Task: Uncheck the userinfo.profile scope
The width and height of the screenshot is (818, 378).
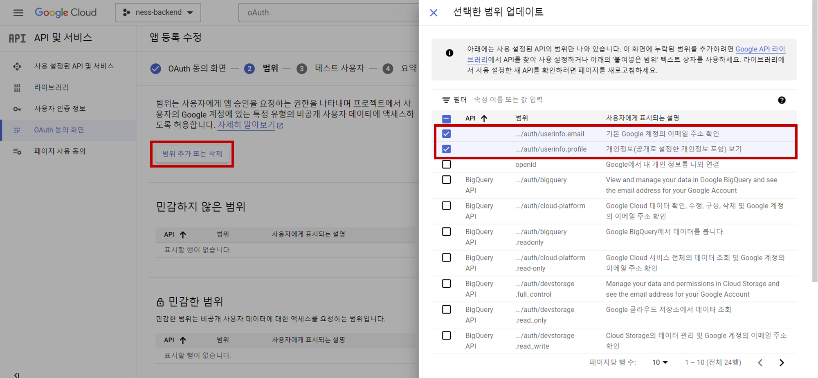Action: [446, 149]
